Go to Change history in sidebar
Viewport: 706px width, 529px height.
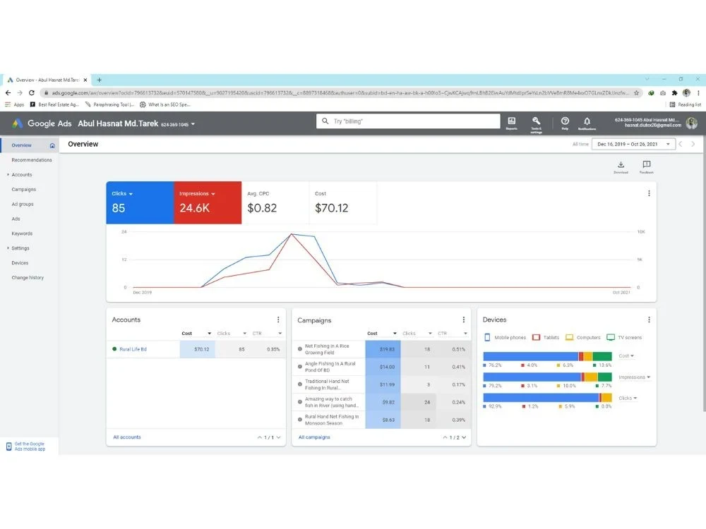(x=28, y=277)
